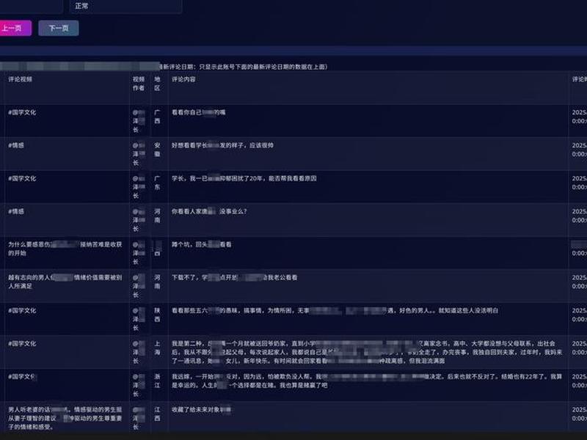Click the comment starting with 好想看看学长
This screenshot has height=440, width=587.
[x=222, y=145]
